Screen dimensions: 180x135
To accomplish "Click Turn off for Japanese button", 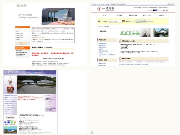I will (x=121, y=4).
